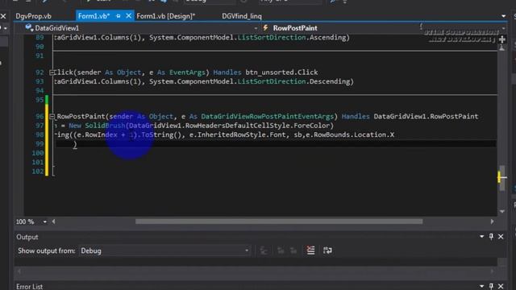The width and height of the screenshot is (516, 290).
Task: Click Go to Next Message output icon
Action: point(293,251)
